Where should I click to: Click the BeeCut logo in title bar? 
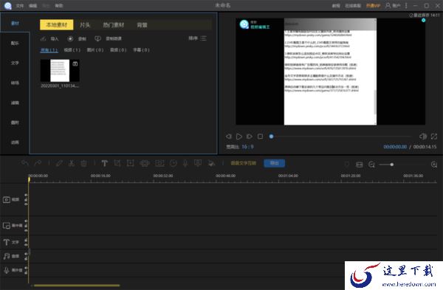pyautogui.click(x=8, y=5)
